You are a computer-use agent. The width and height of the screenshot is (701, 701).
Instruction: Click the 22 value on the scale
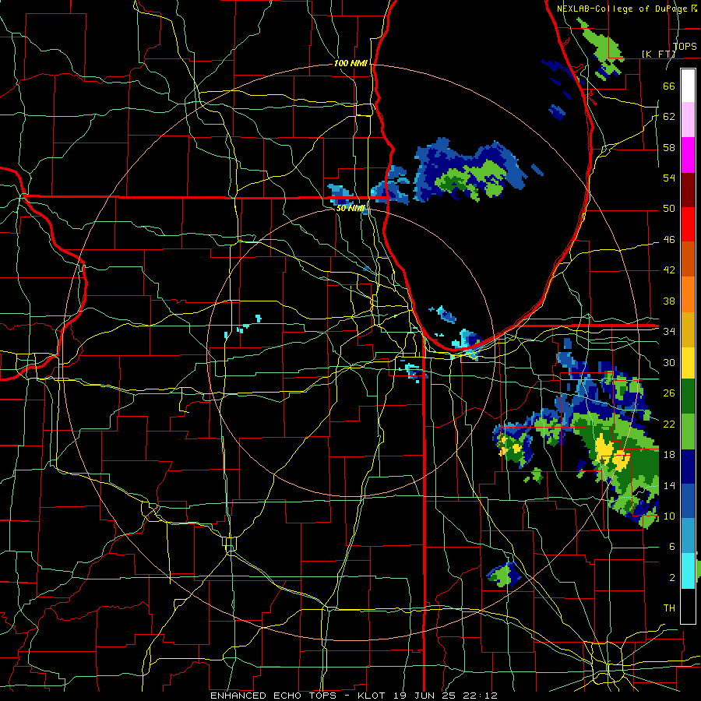pos(669,424)
